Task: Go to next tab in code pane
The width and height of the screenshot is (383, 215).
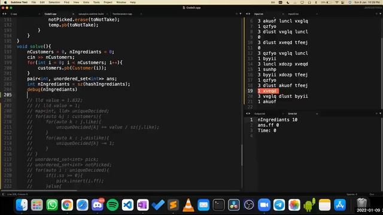Action: [x=5, y=14]
